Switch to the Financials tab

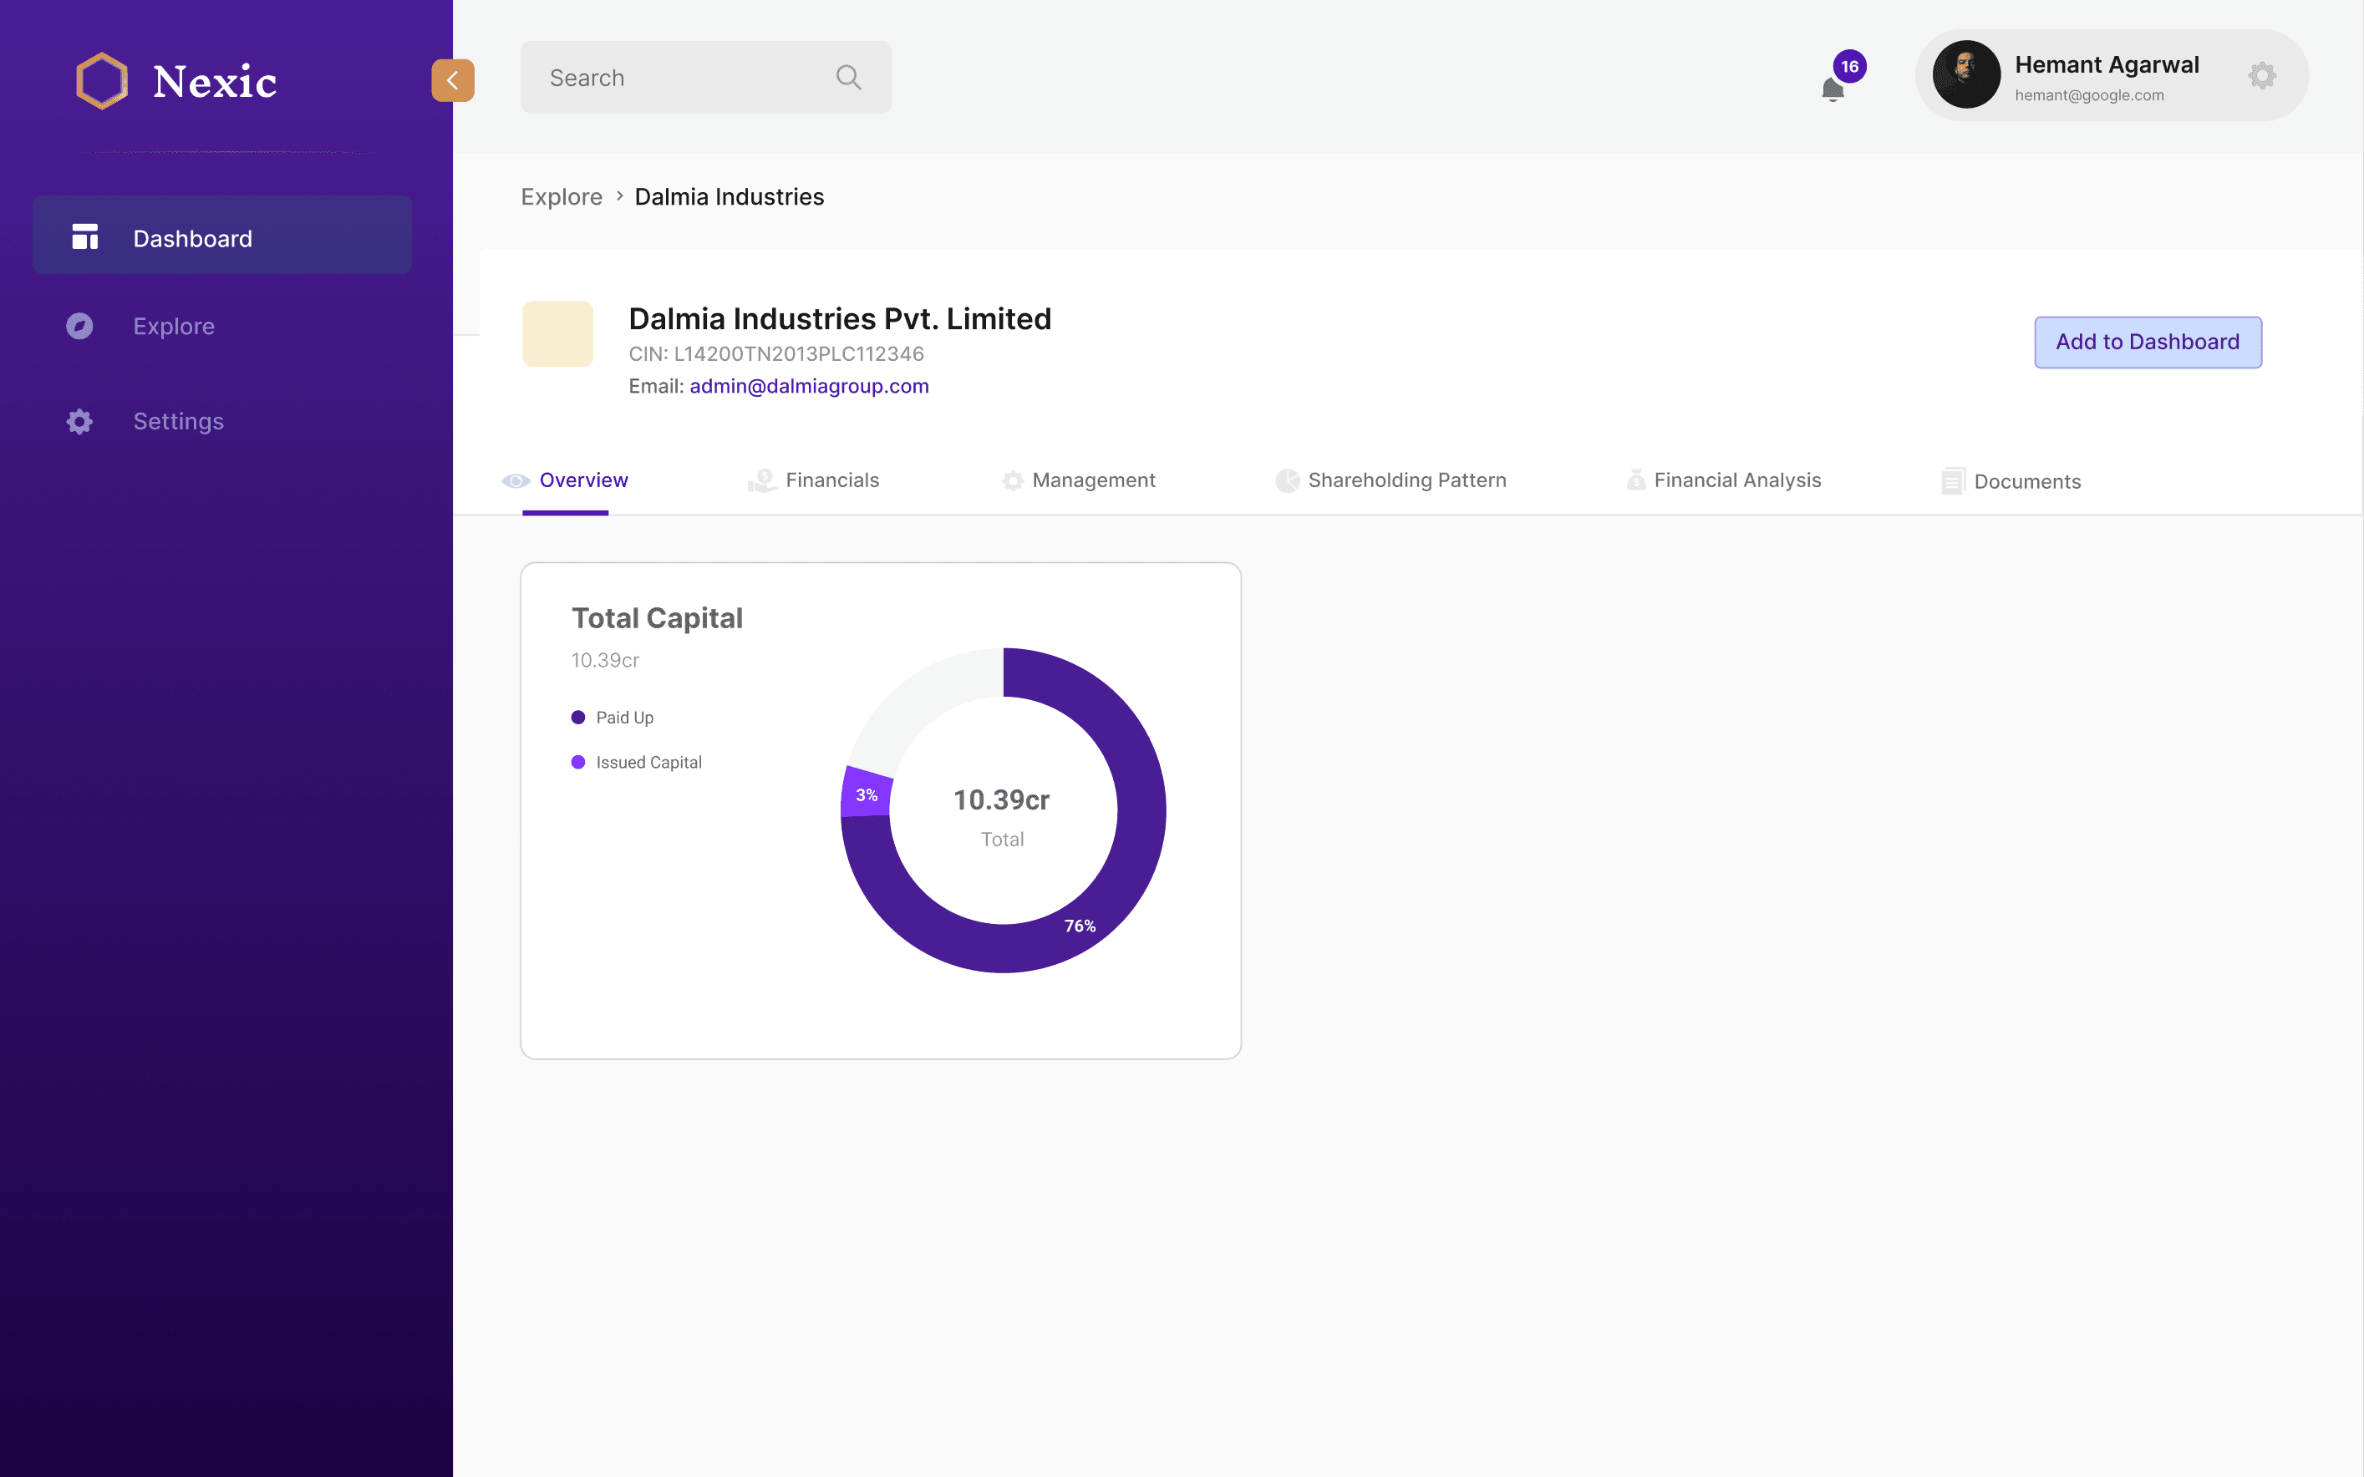coord(831,480)
